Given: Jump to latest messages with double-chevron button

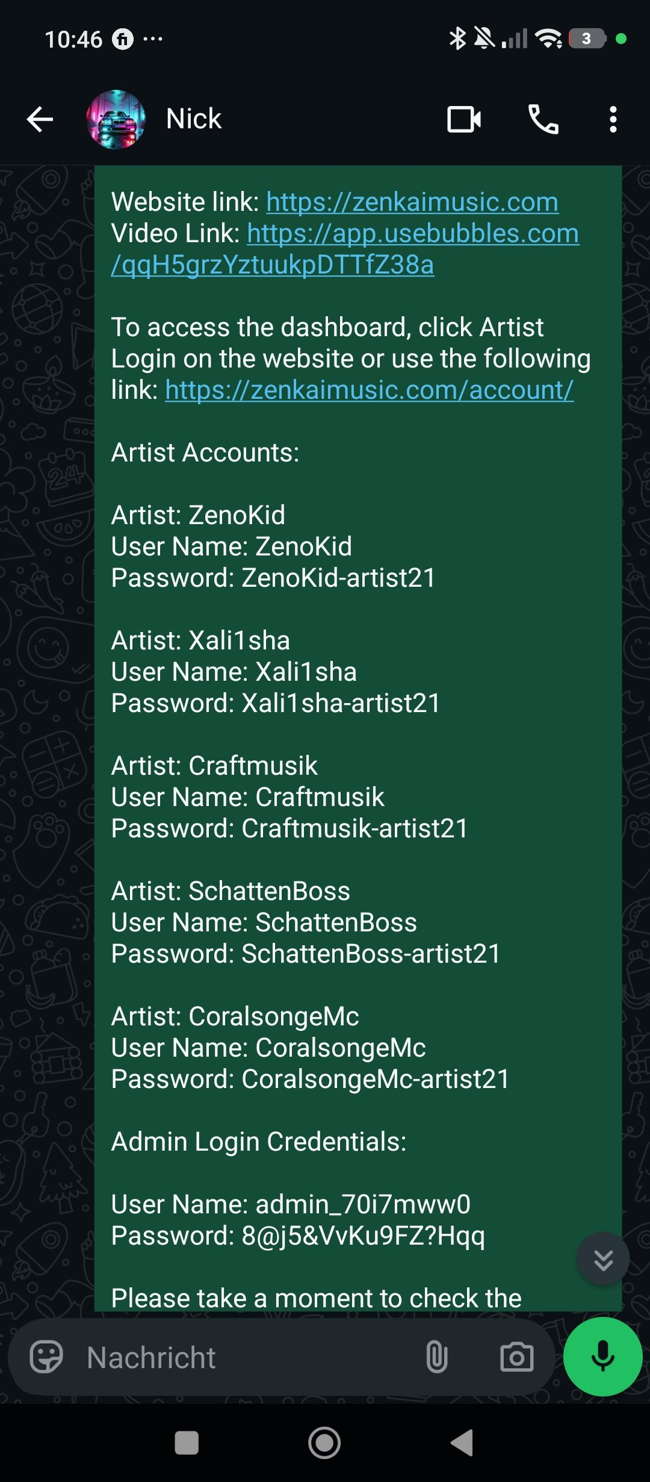Looking at the screenshot, I should (603, 1258).
